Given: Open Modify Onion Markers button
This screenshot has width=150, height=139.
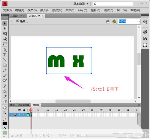Looking at the screenshot, I should click(x=48, y=135).
